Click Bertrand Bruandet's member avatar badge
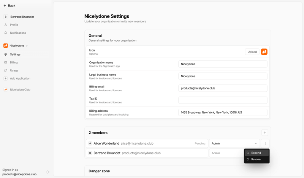The height and width of the screenshot is (178, 304). [x=90, y=153]
